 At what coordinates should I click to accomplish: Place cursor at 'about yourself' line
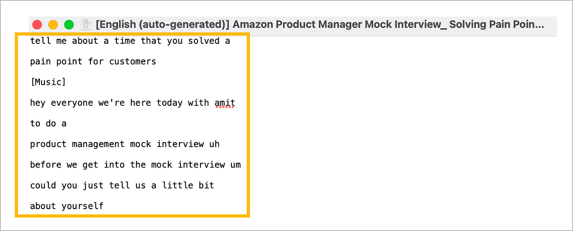pyautogui.click(x=67, y=206)
